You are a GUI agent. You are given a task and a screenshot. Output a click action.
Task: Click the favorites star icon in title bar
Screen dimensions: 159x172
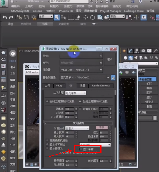tap(102, 1)
